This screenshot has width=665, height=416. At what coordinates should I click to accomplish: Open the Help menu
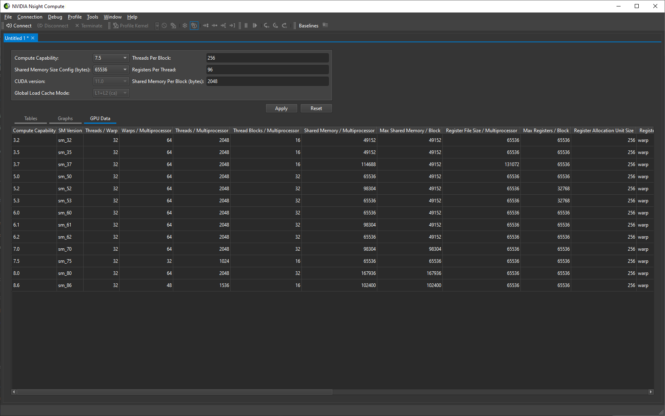[x=132, y=17]
